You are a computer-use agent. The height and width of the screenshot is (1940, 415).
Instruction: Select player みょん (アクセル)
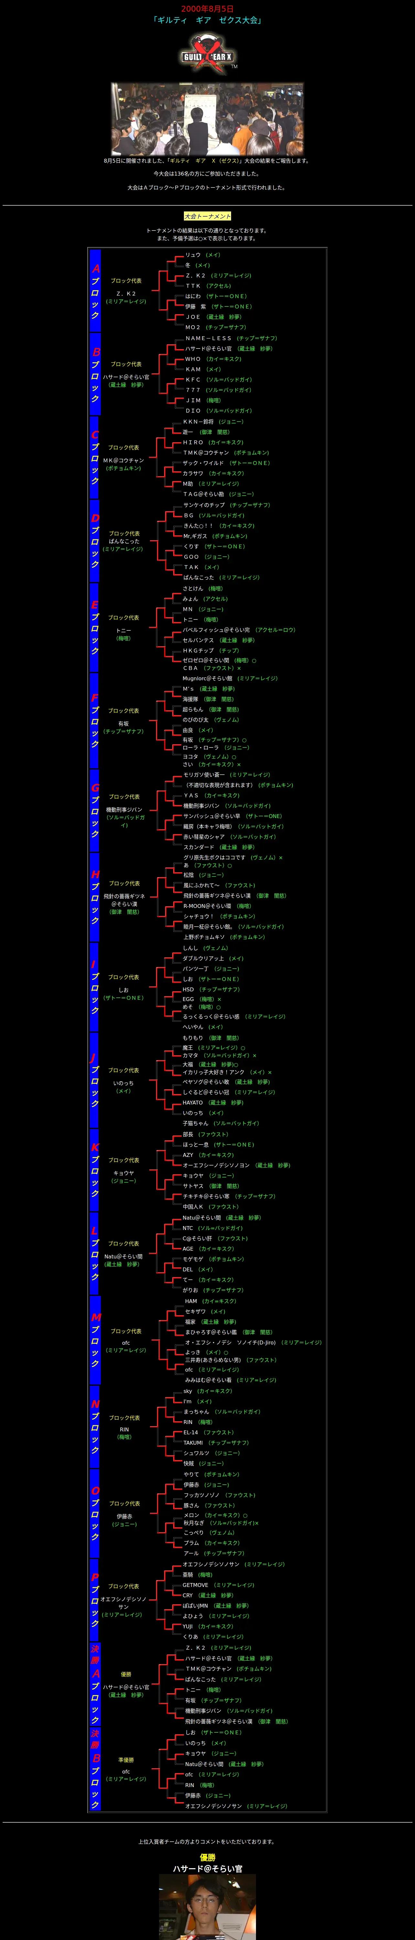(x=205, y=599)
